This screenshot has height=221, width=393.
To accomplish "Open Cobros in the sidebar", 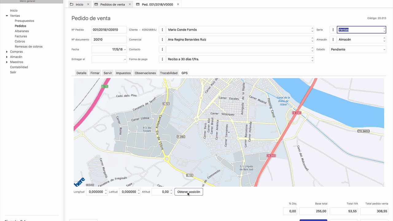I will coord(20,41).
